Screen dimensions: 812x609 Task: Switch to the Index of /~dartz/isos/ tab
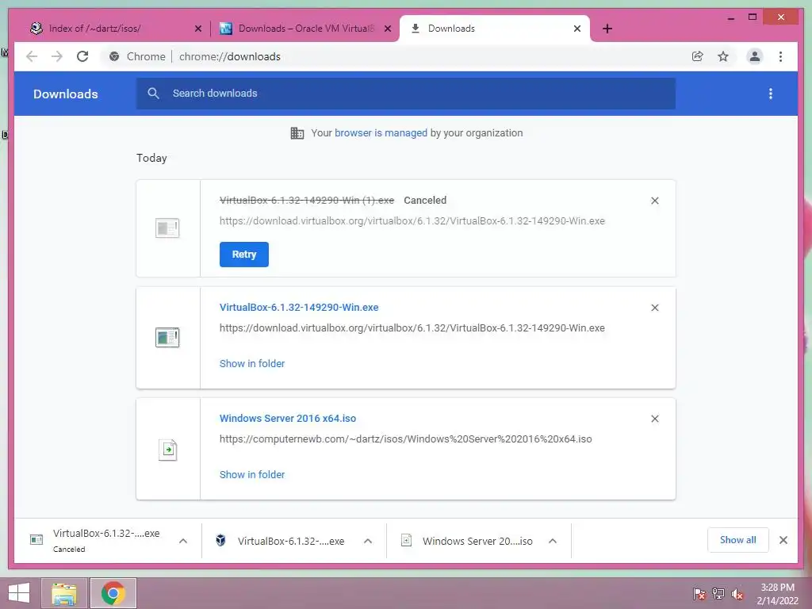pos(115,29)
